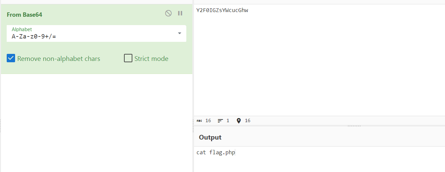Click the Strict mode label text

(151, 59)
